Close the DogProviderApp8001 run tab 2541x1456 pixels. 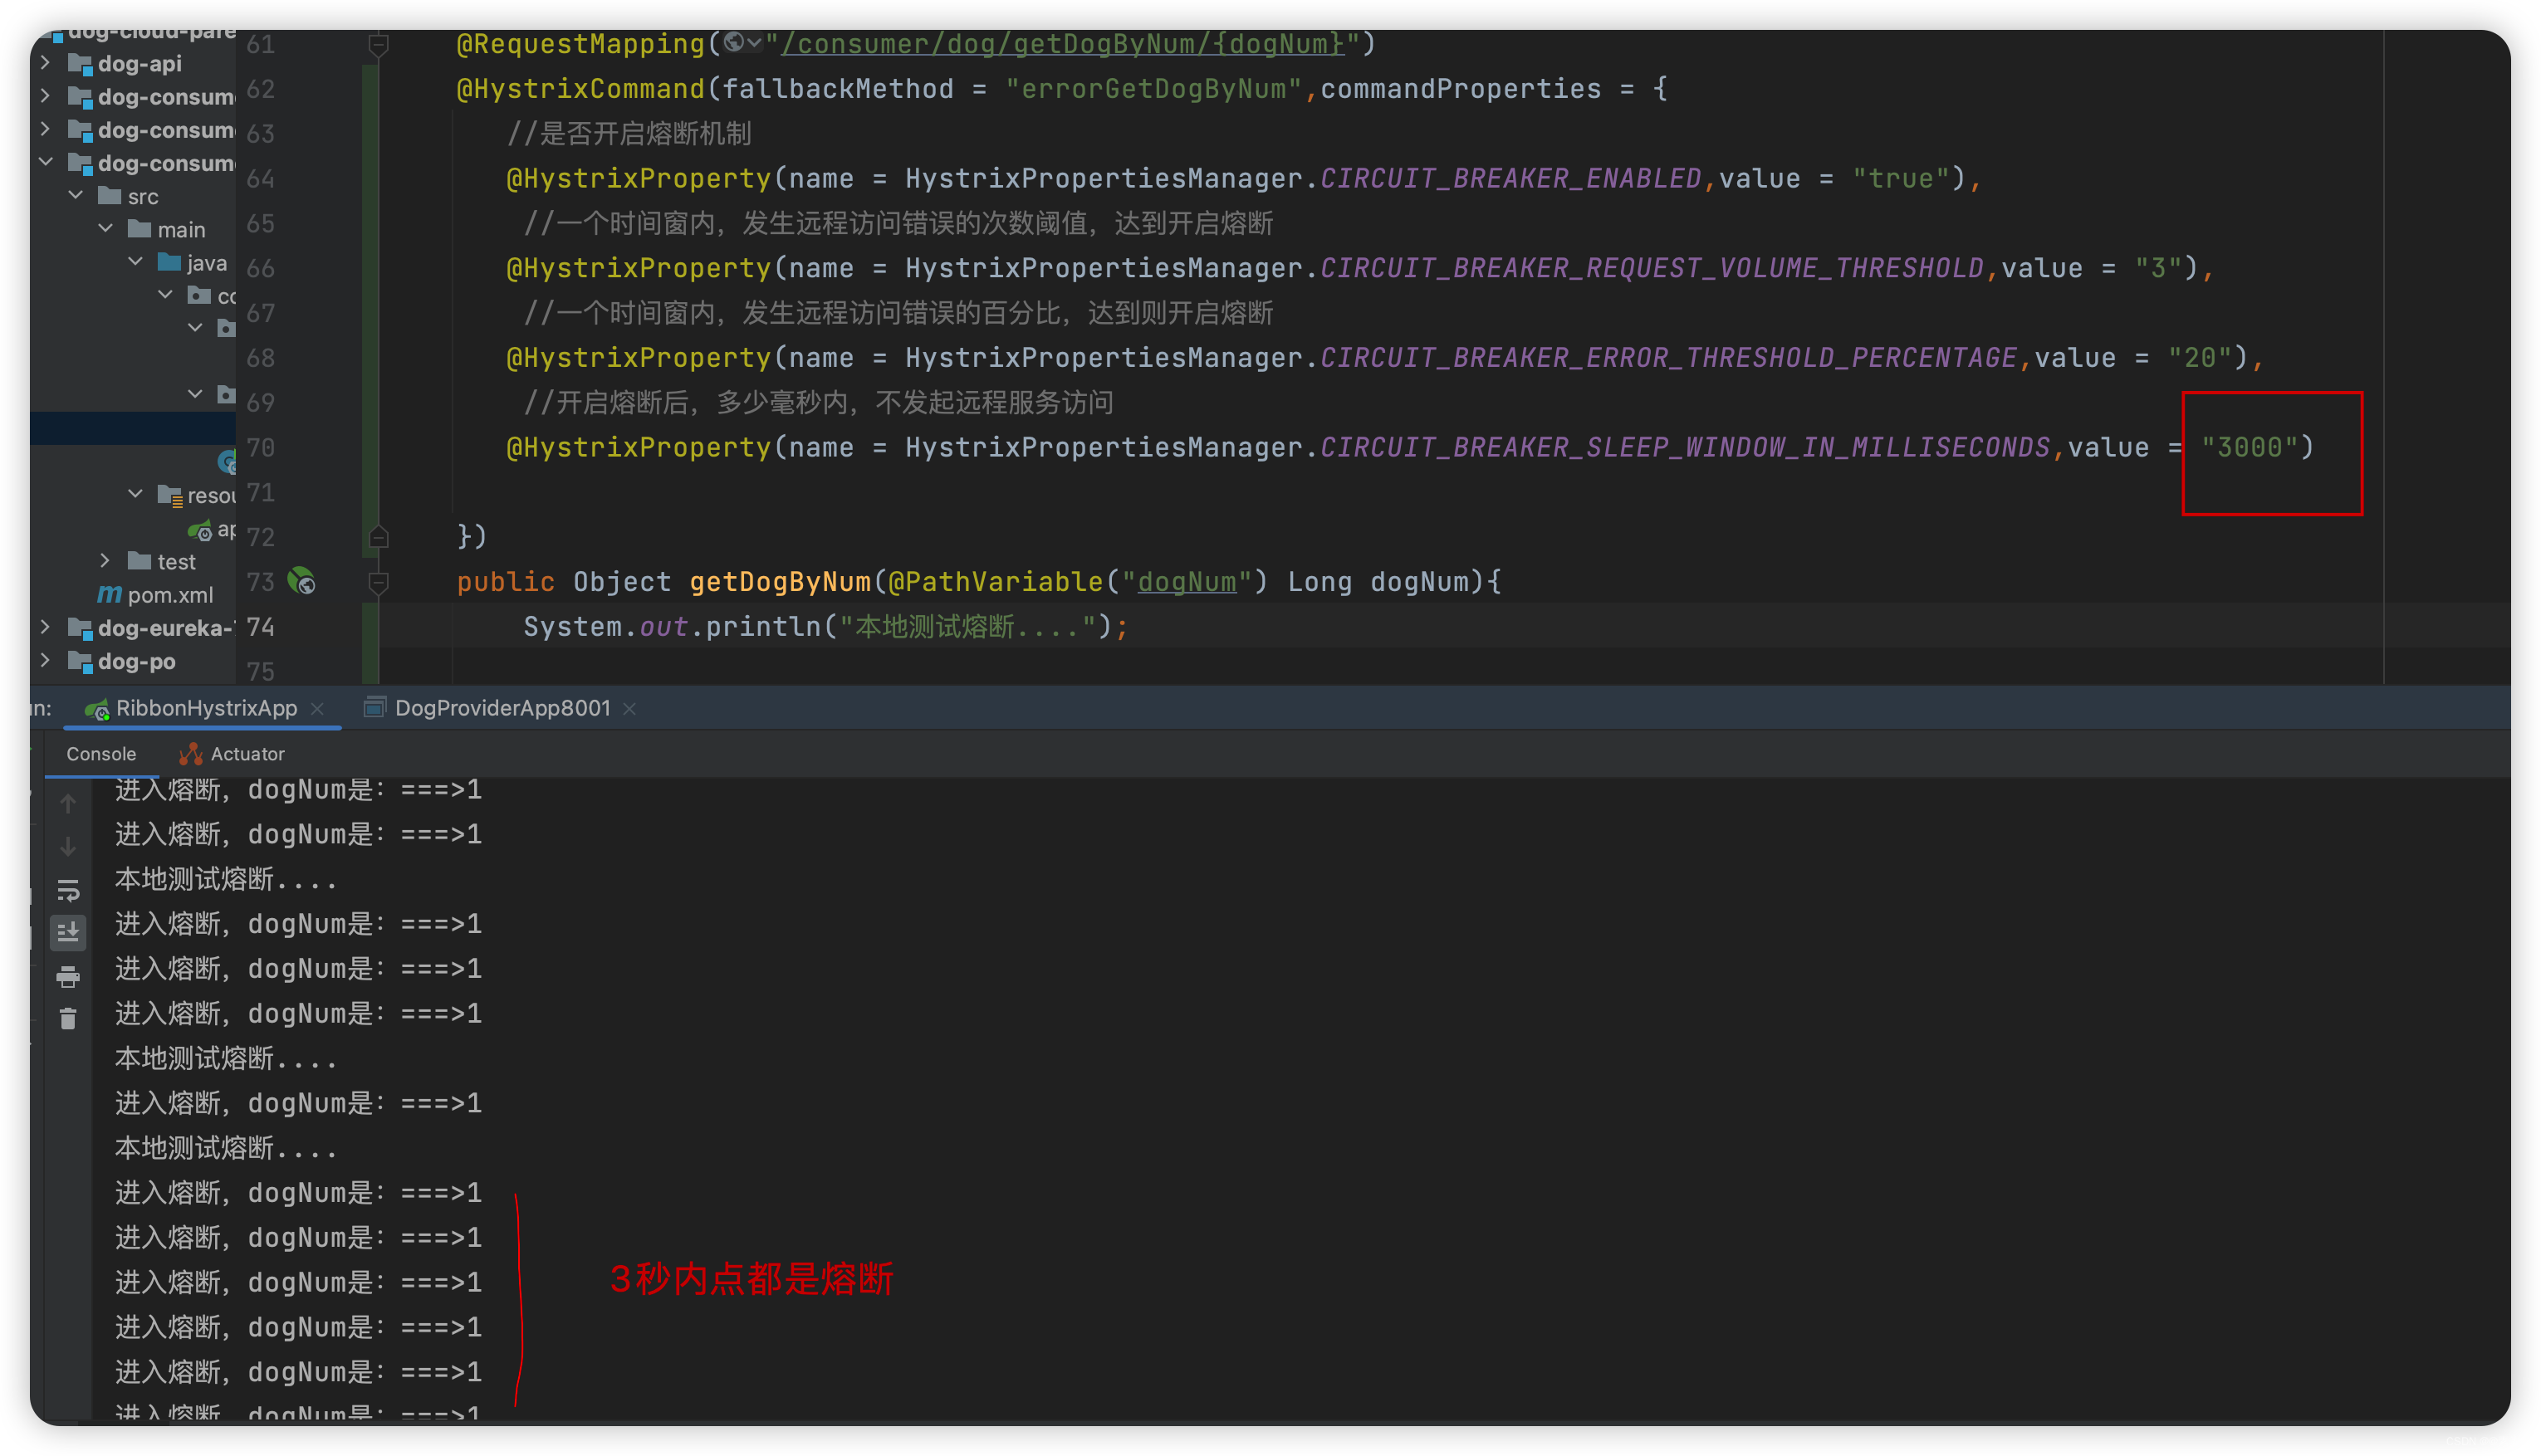pos(629,708)
